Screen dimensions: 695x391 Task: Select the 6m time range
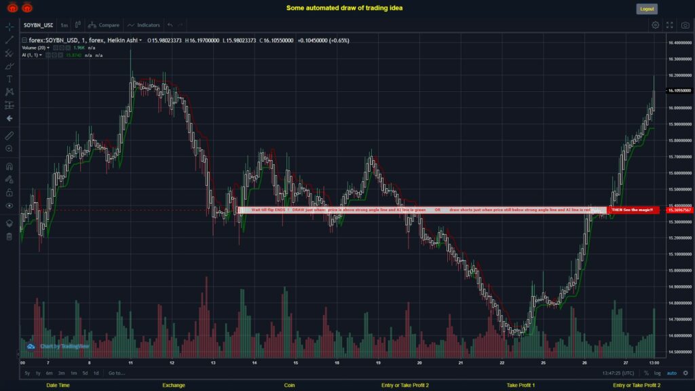pos(49,373)
